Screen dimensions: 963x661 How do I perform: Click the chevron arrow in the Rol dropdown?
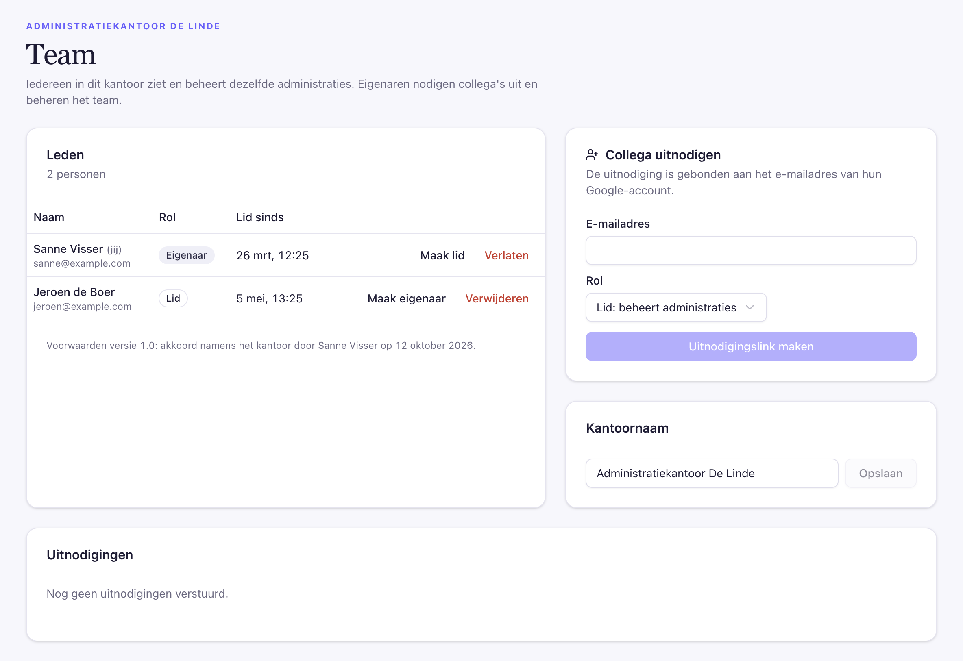point(749,307)
